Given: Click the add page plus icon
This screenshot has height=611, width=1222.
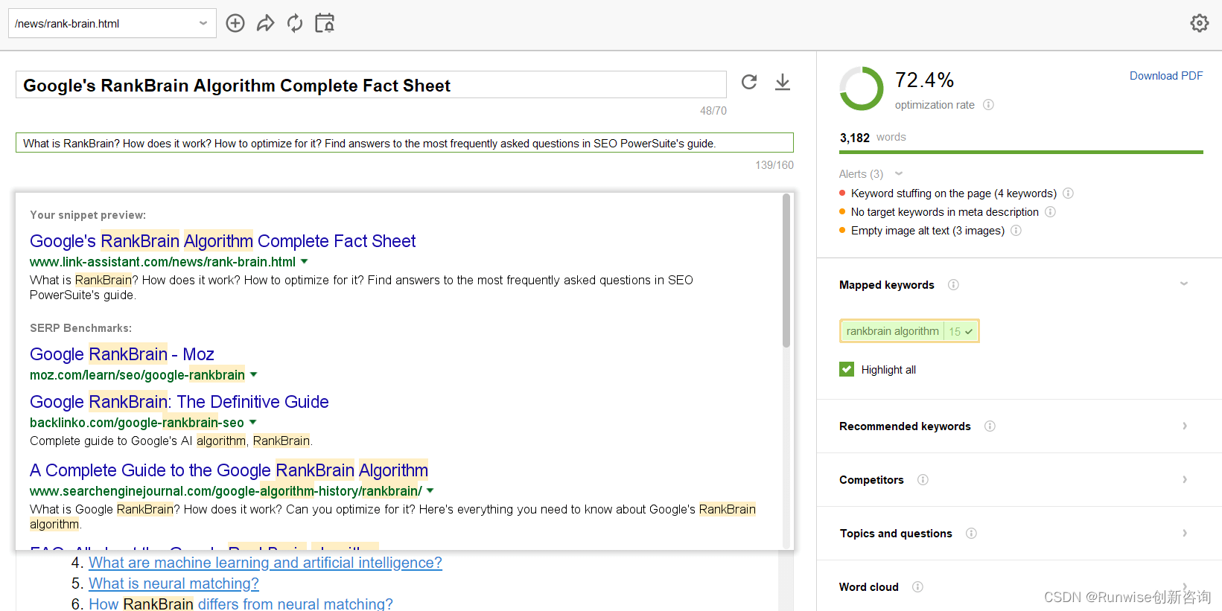Looking at the screenshot, I should click(235, 23).
